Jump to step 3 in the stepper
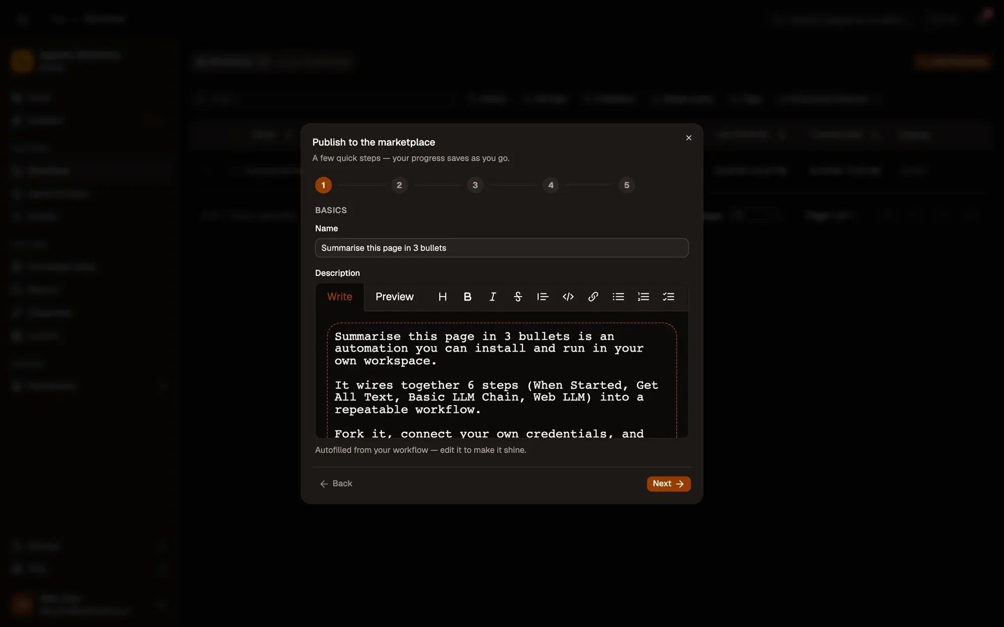Screen dimensions: 1004x627 click(x=475, y=185)
